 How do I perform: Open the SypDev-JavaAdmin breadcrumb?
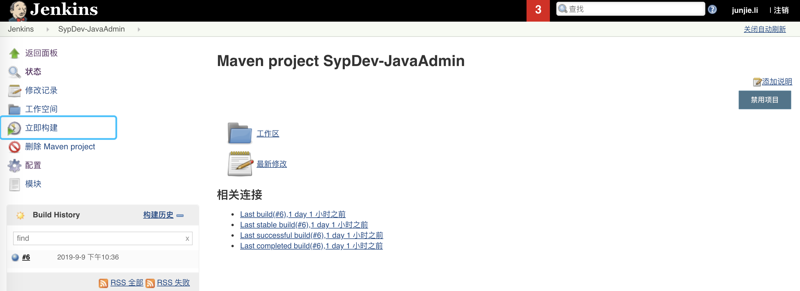point(91,29)
